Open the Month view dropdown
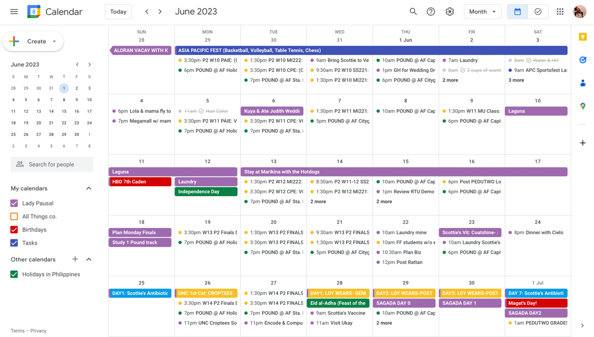 point(482,12)
